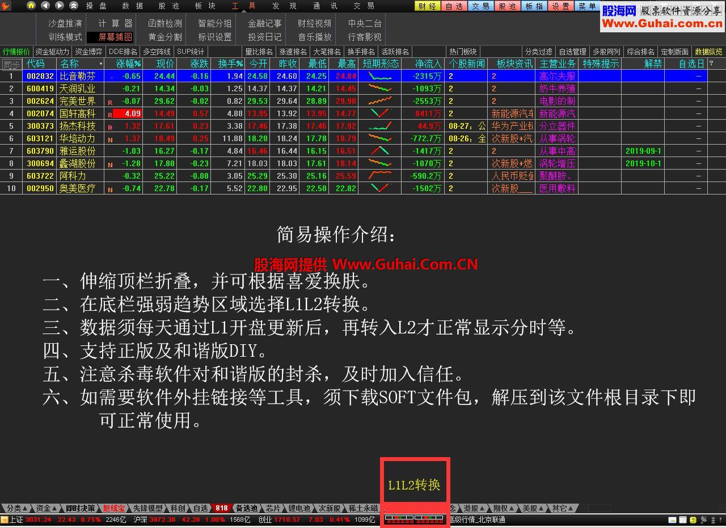
Task: Go forward with the right arrow icon
Action: pos(60,6)
